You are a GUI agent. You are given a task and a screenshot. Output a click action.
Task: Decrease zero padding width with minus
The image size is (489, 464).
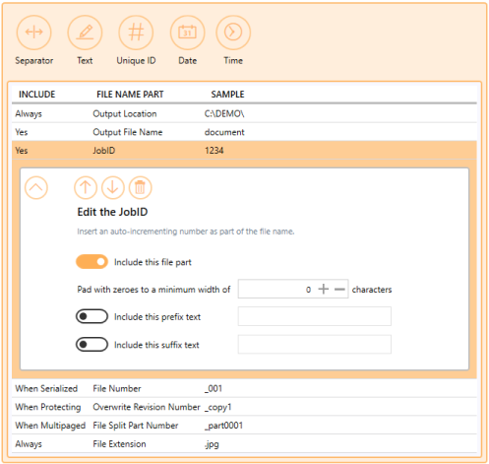tap(339, 289)
